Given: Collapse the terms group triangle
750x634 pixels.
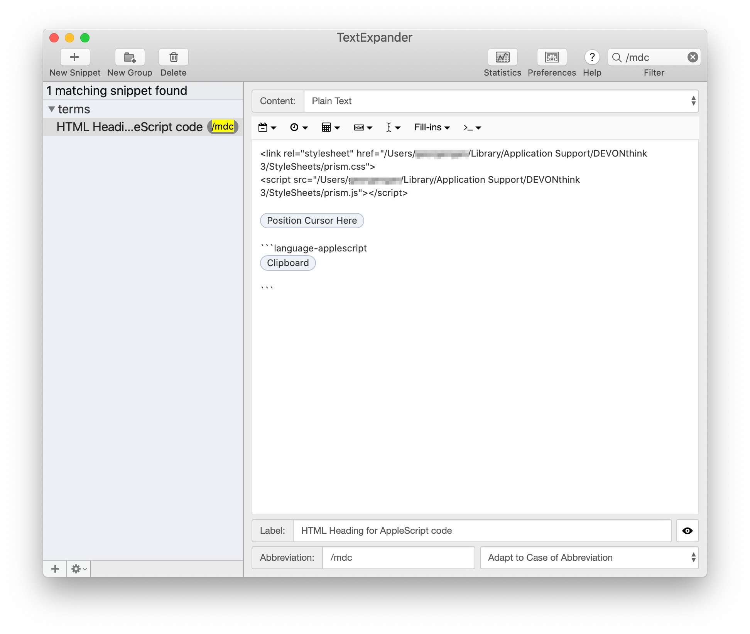Looking at the screenshot, I should pyautogui.click(x=52, y=109).
